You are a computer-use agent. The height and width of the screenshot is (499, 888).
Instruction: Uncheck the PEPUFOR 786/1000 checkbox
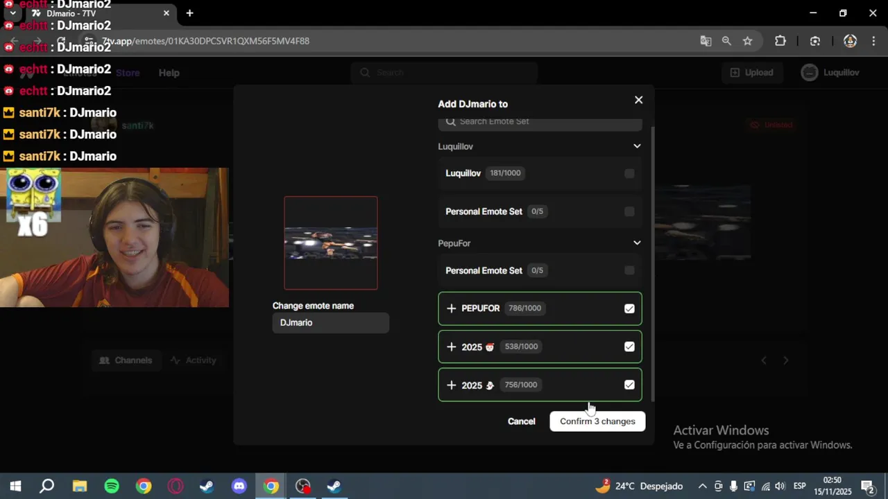(x=629, y=308)
